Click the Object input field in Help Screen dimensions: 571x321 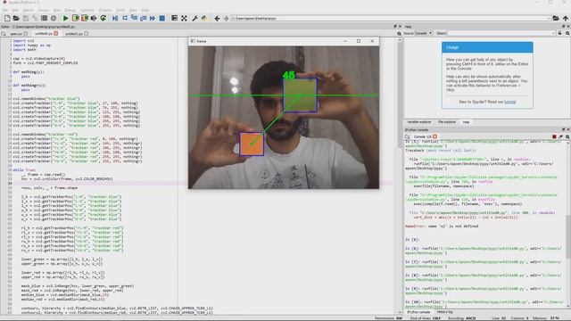click(x=499, y=33)
